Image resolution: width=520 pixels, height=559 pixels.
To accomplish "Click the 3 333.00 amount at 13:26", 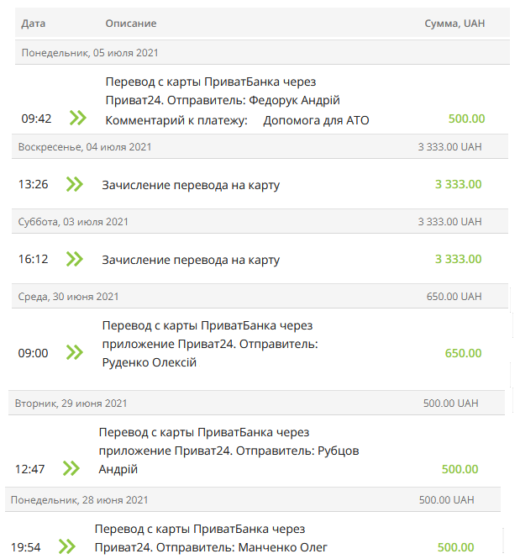I will tap(458, 184).
